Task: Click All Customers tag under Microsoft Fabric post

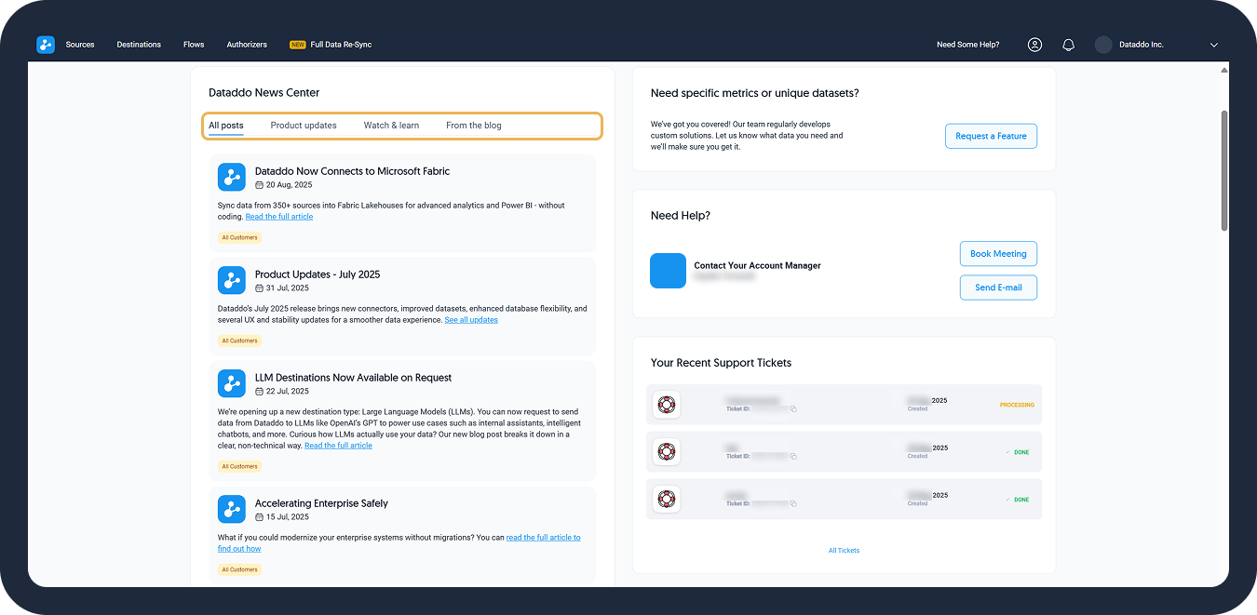Action: coord(240,237)
